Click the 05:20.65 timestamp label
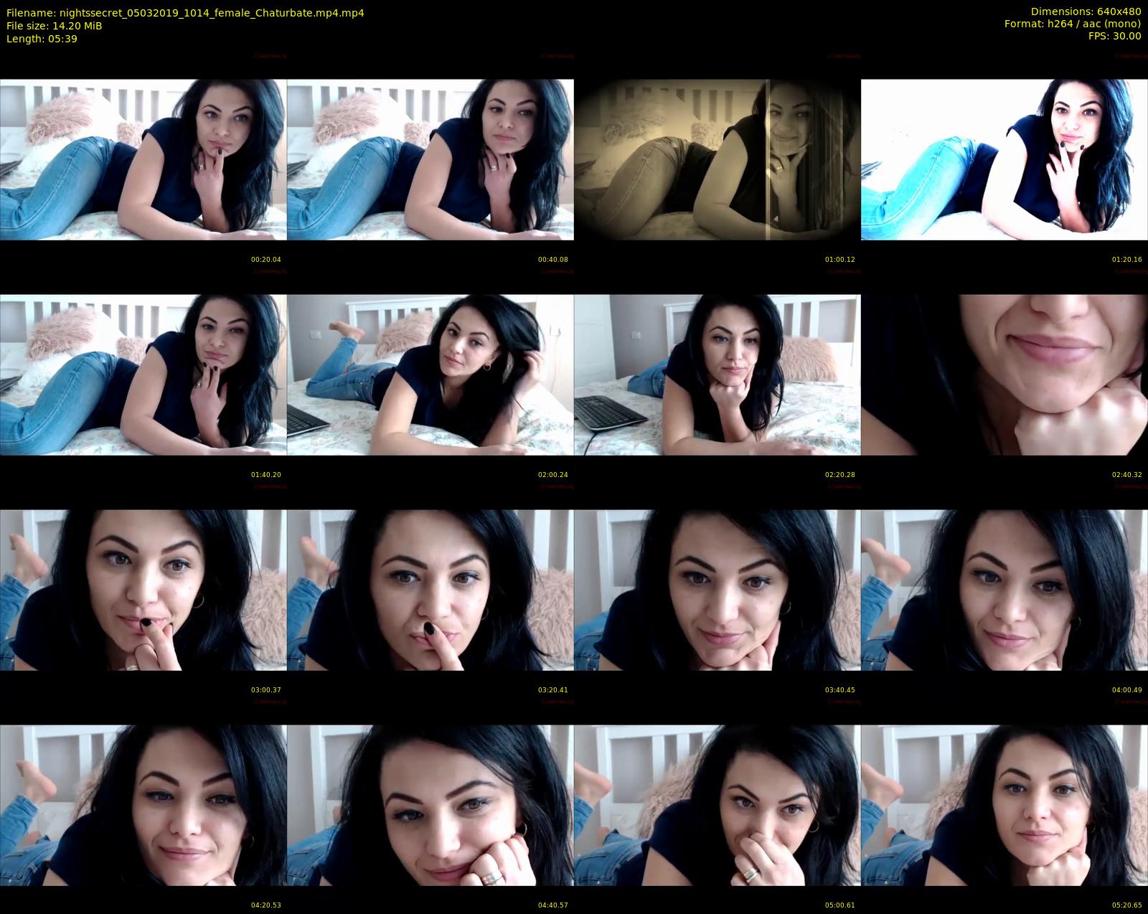The height and width of the screenshot is (914, 1148). 1127,905
